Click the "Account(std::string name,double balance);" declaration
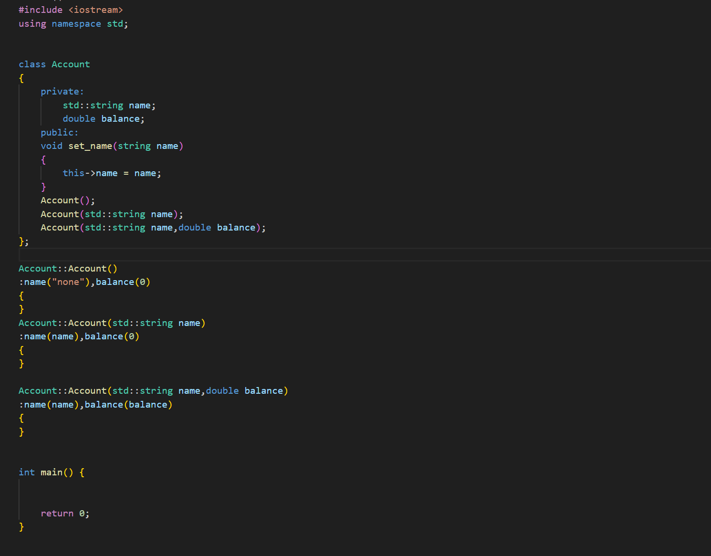Image resolution: width=711 pixels, height=556 pixels. (x=153, y=228)
